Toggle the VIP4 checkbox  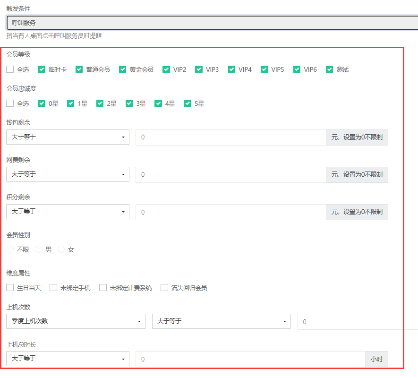tap(231, 69)
